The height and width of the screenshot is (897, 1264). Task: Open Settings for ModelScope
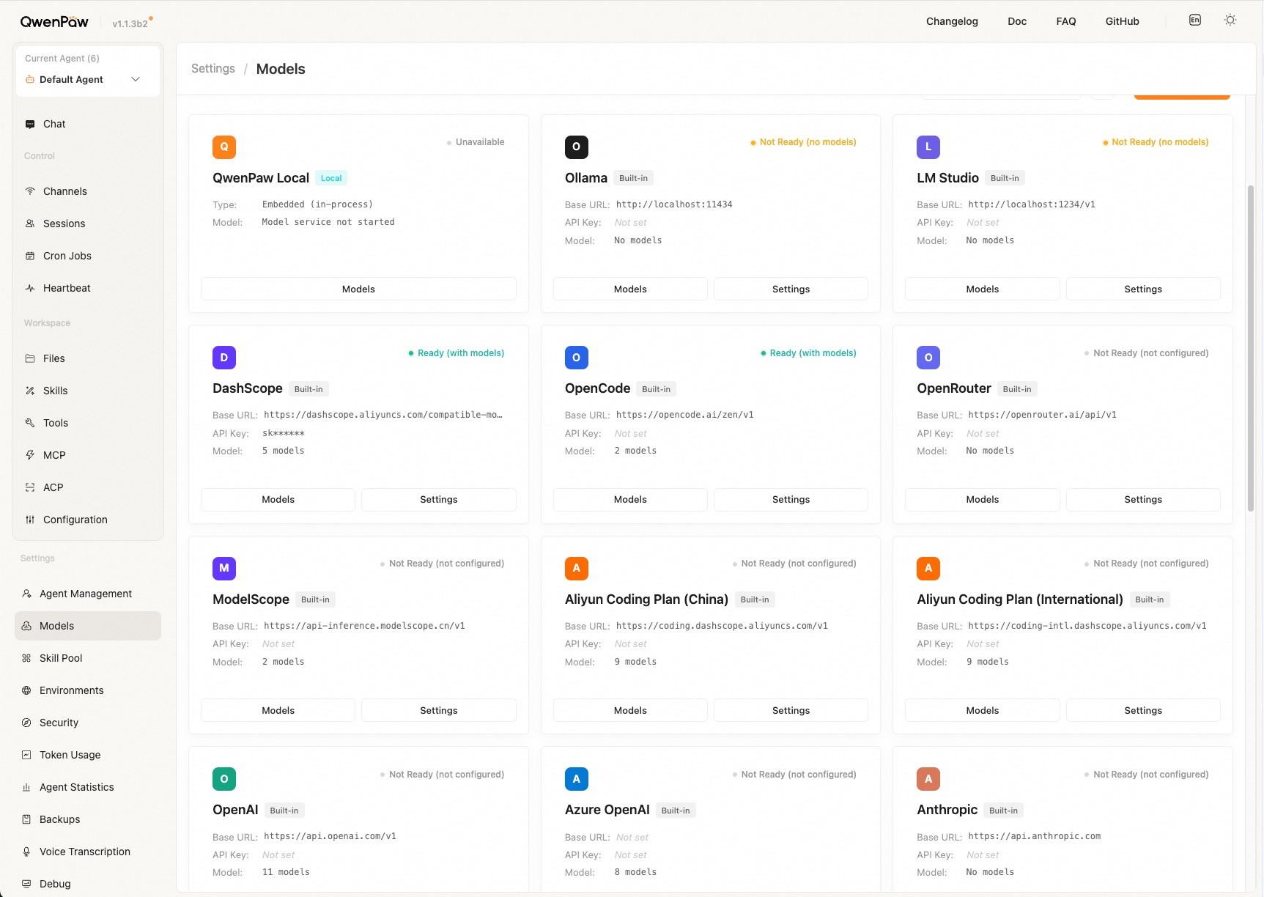[x=439, y=710]
